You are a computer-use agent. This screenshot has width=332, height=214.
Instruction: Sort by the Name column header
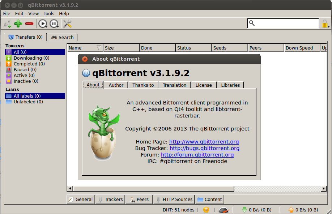click(85, 48)
